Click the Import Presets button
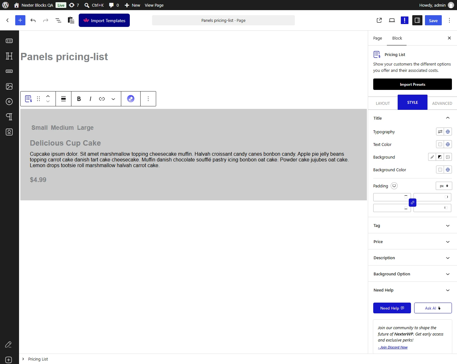Screen dimensions: 457x364 pos(413,84)
